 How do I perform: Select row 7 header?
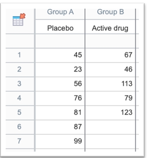(x=20, y=141)
